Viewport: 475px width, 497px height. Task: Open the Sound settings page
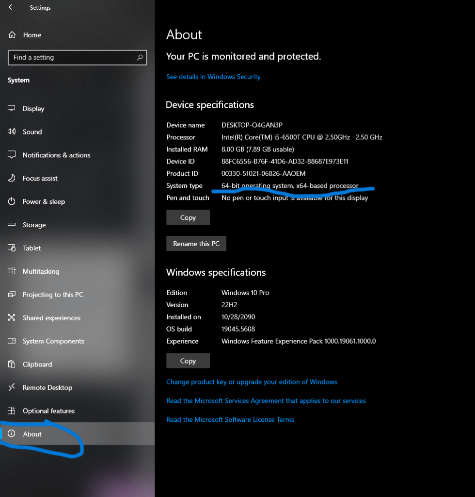click(77, 132)
